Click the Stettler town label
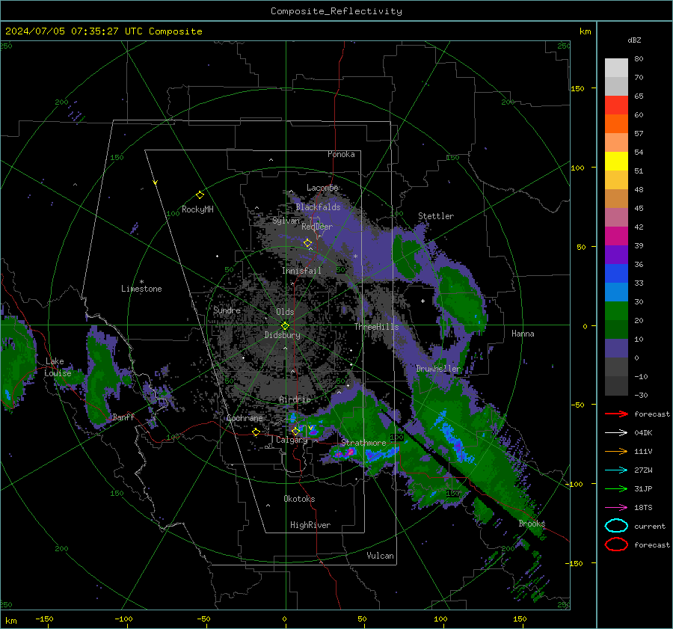The width and height of the screenshot is (673, 629). click(436, 216)
